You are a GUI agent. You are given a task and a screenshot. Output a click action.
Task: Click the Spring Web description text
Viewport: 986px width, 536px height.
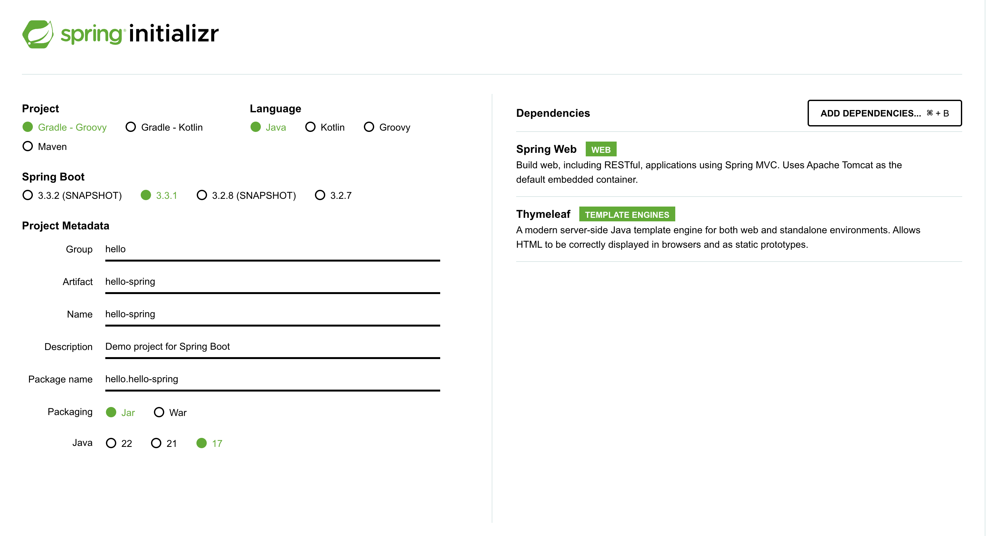709,172
